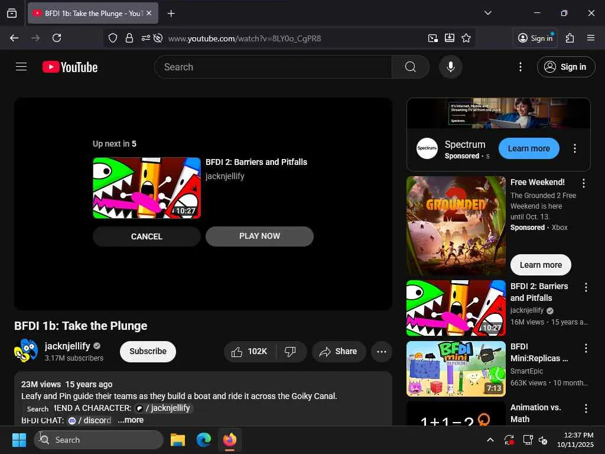The height and width of the screenshot is (454, 605).
Task: Open Spectrum ad options menu
Action: 574,148
